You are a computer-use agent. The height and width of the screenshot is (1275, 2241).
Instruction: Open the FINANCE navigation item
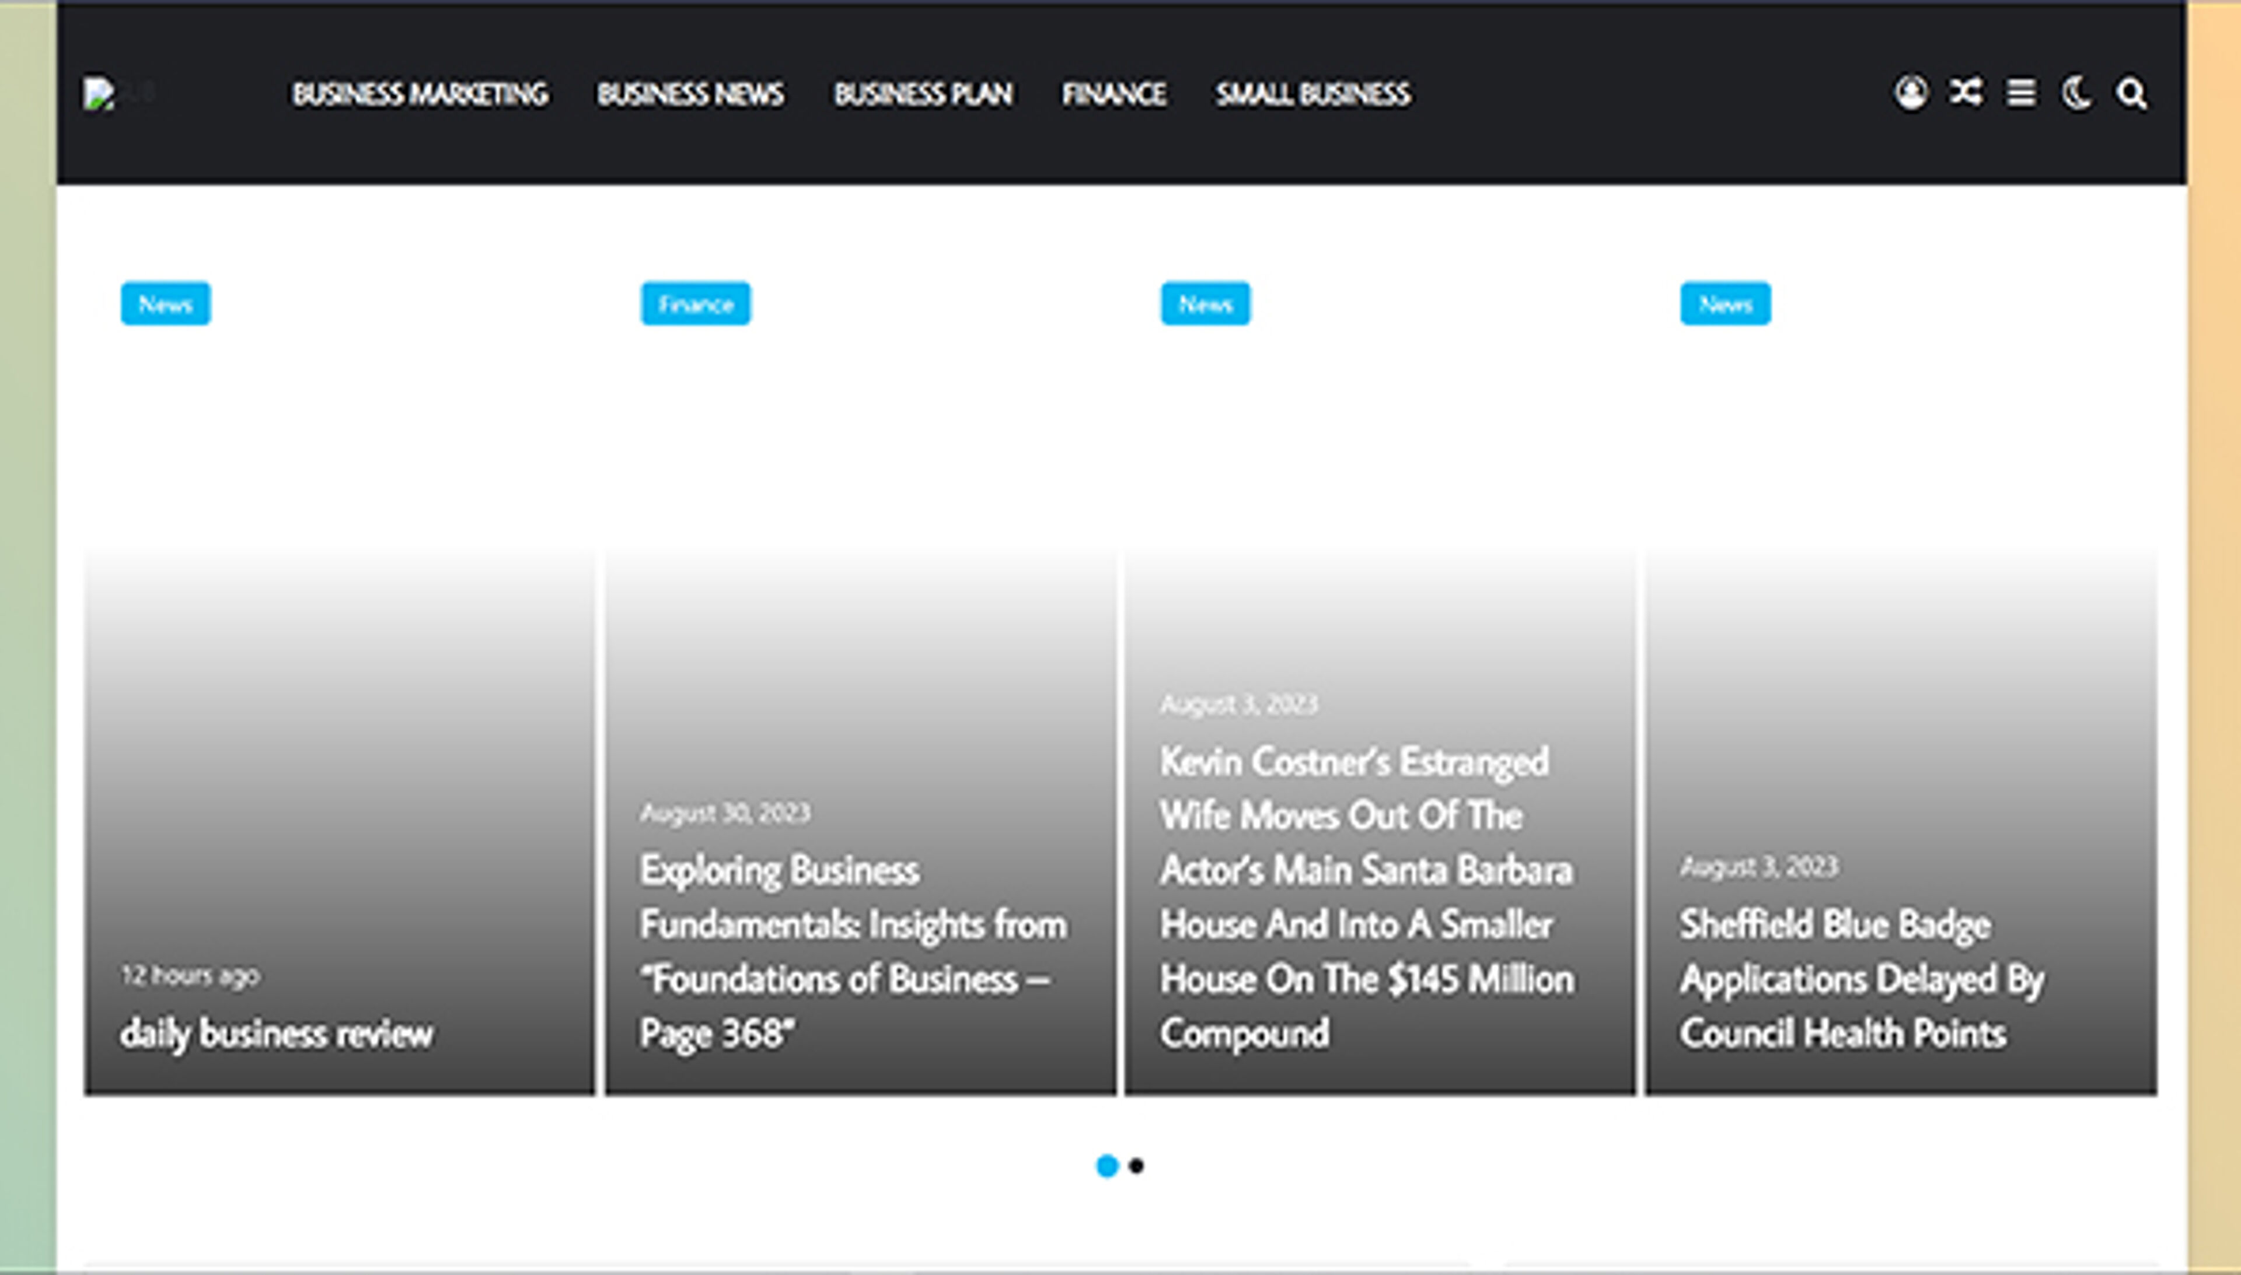(x=1113, y=94)
